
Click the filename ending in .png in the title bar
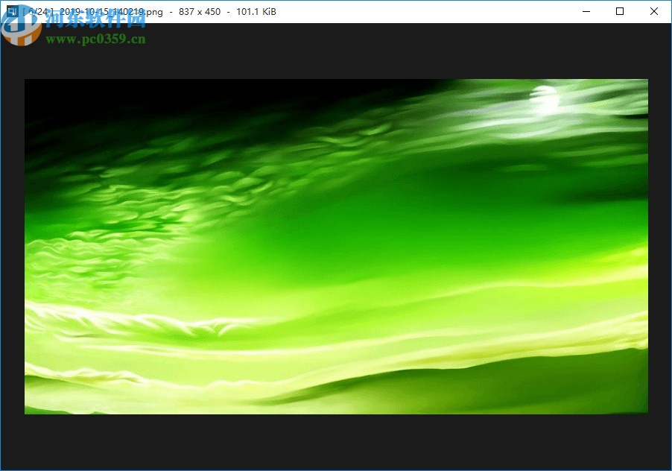click(x=111, y=12)
